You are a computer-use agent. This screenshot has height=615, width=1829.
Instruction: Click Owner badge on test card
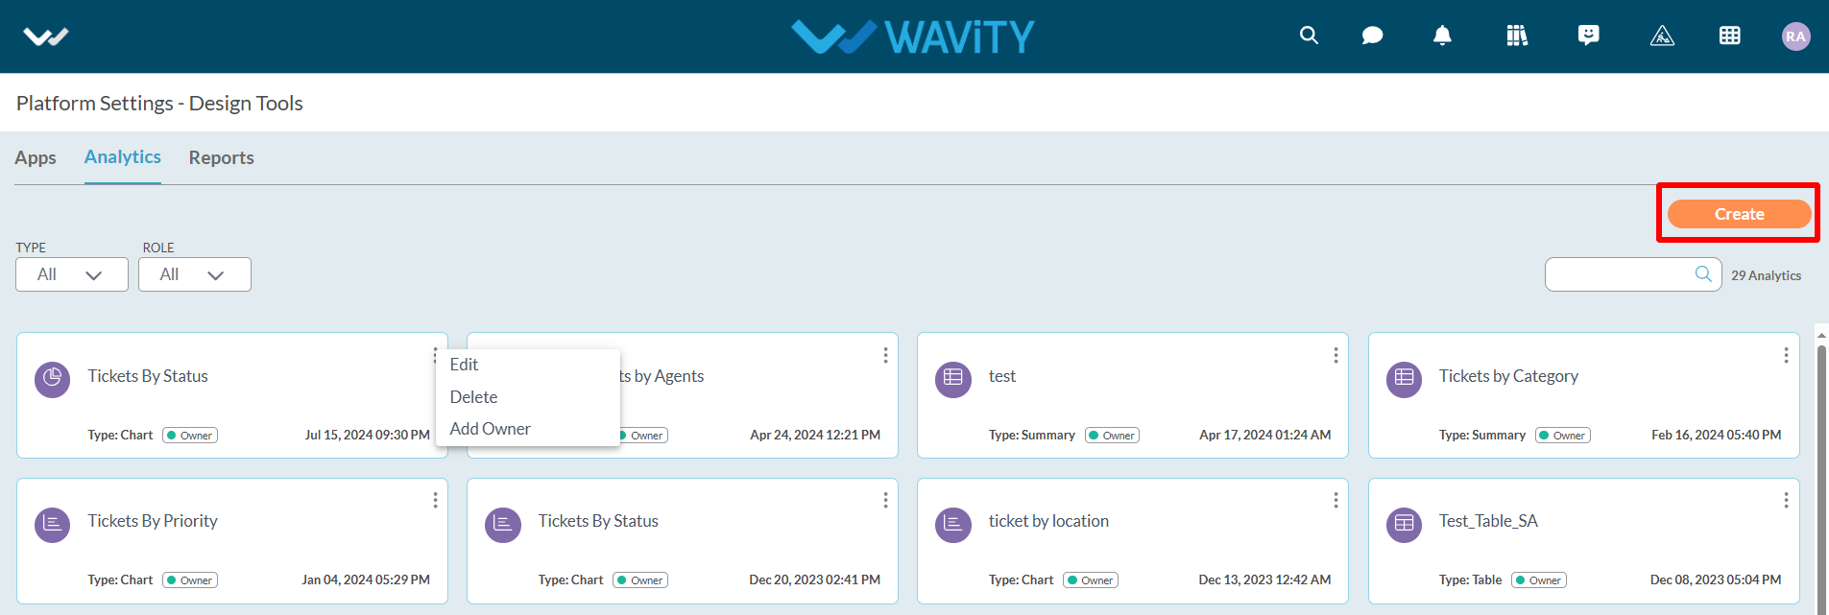[1113, 436]
